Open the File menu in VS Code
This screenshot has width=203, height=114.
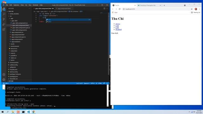(x=7, y=5)
